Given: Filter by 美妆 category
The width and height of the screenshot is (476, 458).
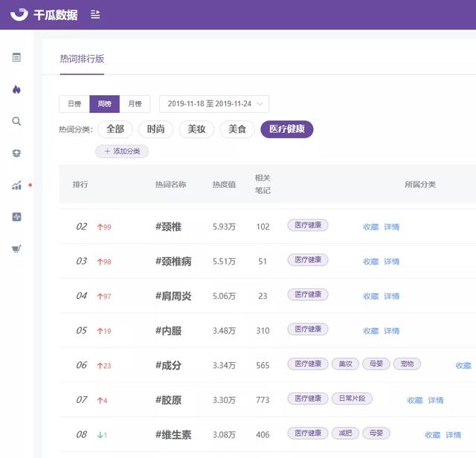Looking at the screenshot, I should [x=196, y=129].
